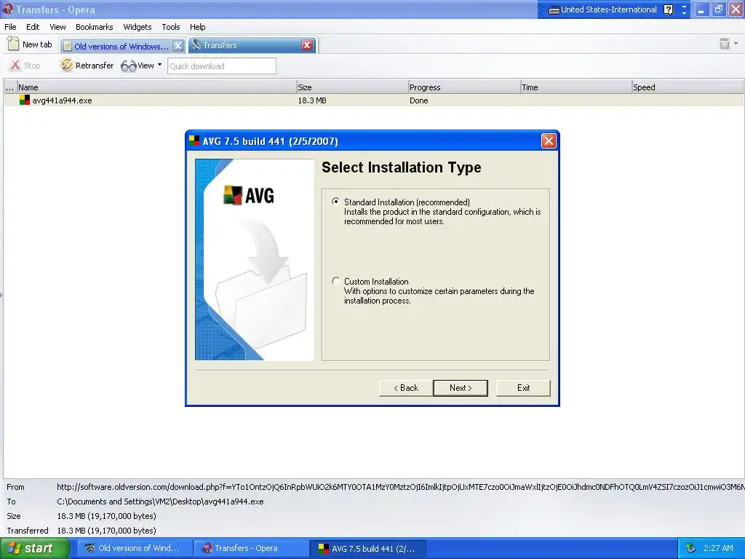This screenshot has height=559, width=745.
Task: Open the View glasses dropdown
Action: tap(141, 66)
